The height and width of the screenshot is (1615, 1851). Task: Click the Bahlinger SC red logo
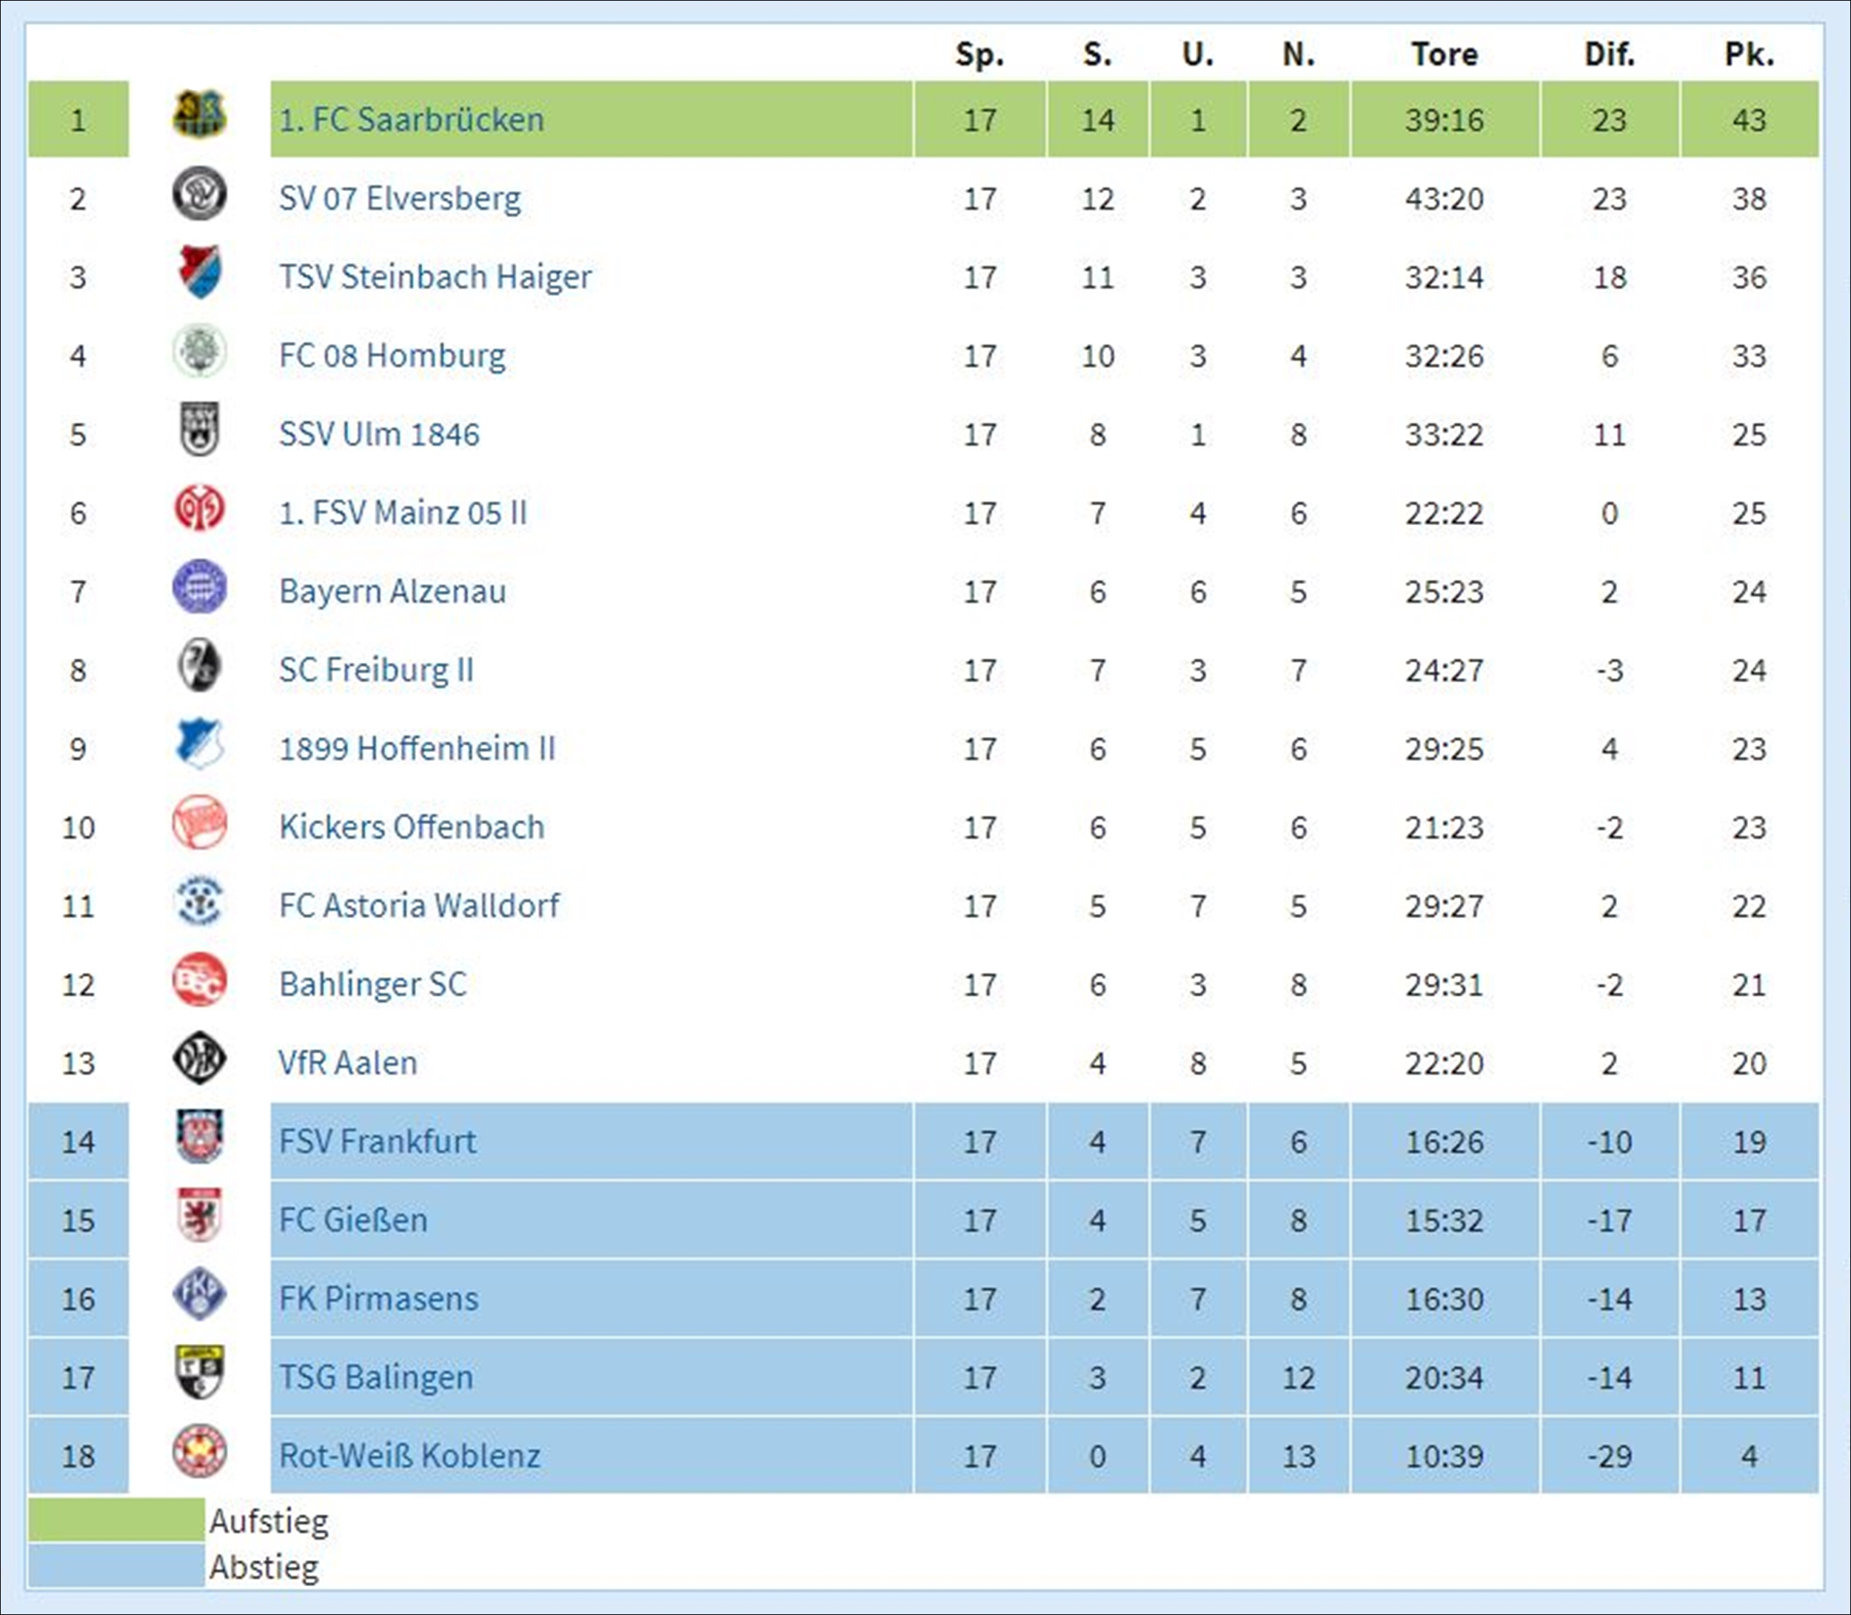(199, 980)
